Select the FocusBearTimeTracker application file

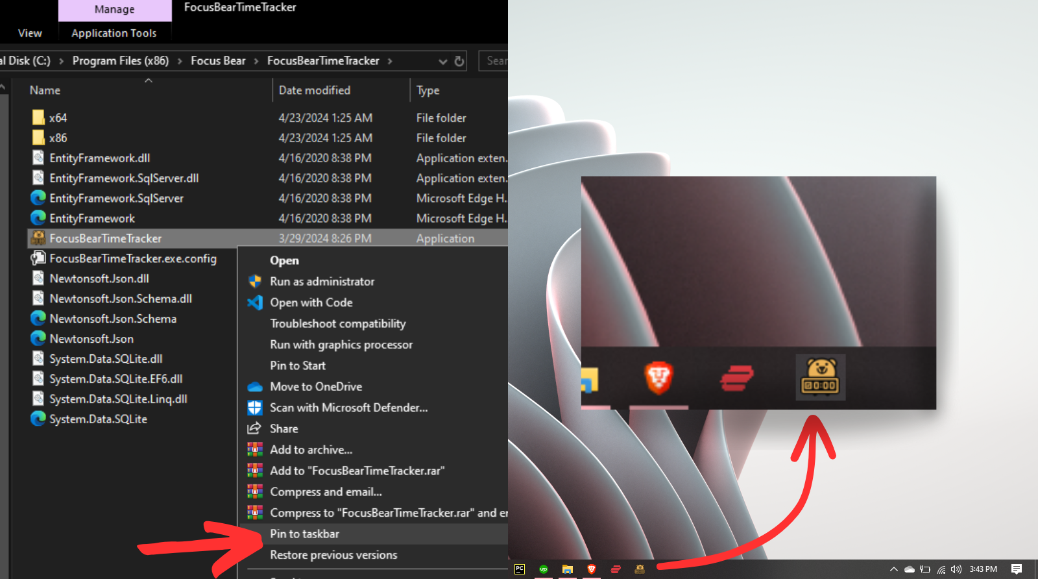click(x=106, y=238)
